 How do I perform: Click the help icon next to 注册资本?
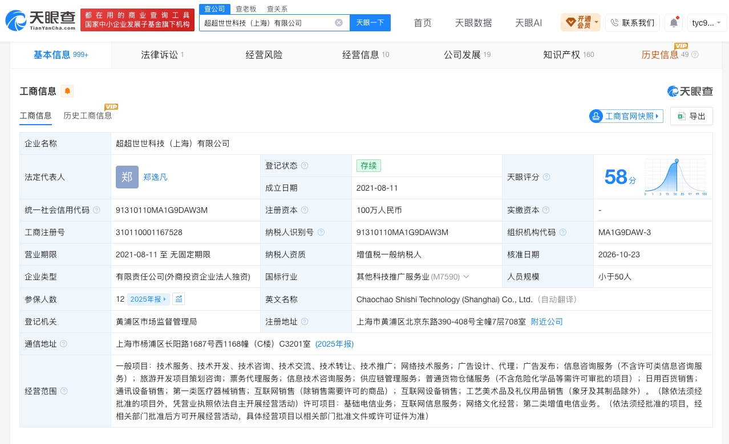[305, 210]
